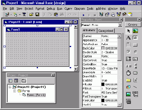Click View Object in Project panel
This screenshot has height=110, width=142.
[x=16, y=81]
